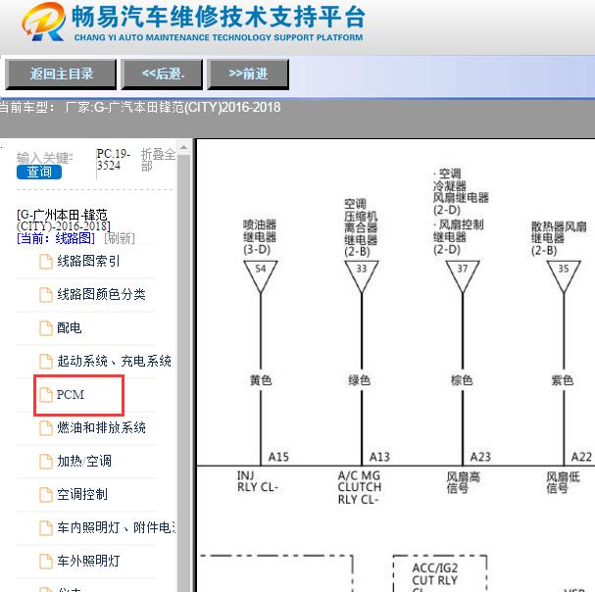Click pin label A13
This screenshot has height=592, width=595.
click(x=379, y=457)
